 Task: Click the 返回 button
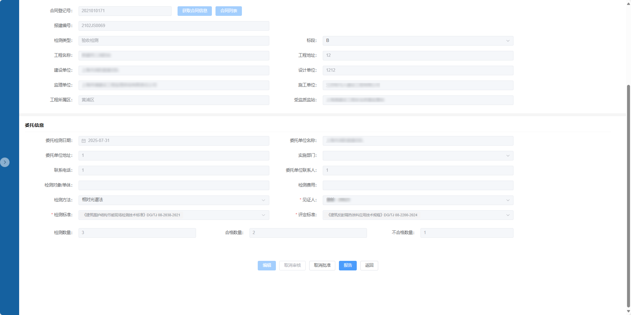369,265
